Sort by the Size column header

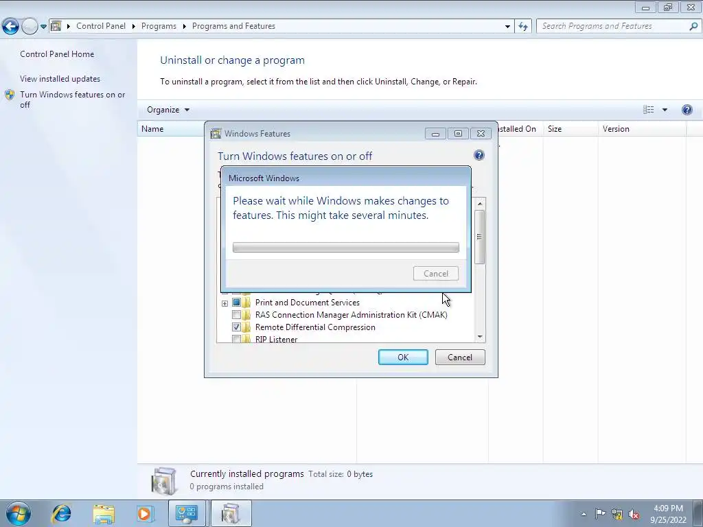tap(571, 128)
